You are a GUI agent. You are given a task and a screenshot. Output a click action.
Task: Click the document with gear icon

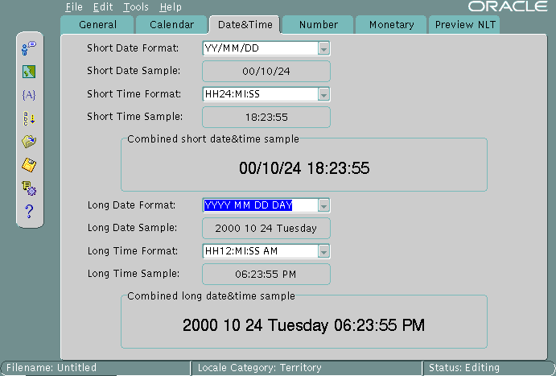tap(29, 188)
